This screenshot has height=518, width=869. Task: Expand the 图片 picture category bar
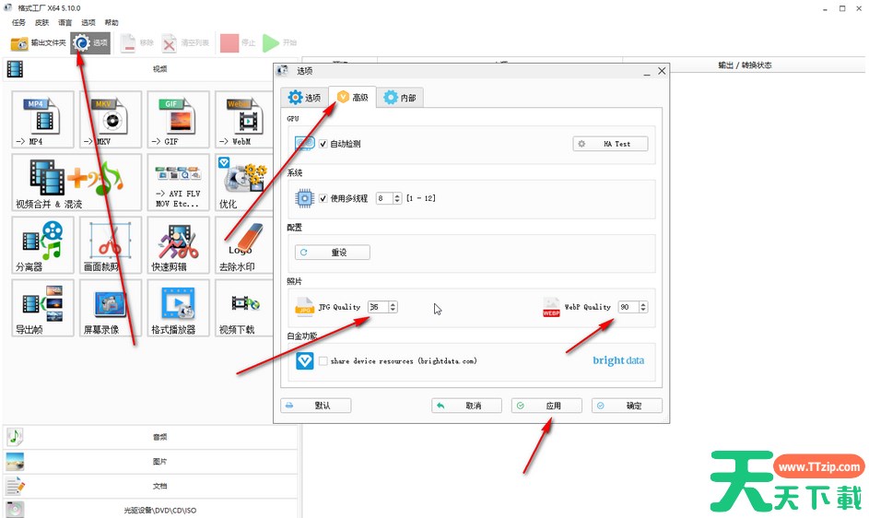coord(150,462)
